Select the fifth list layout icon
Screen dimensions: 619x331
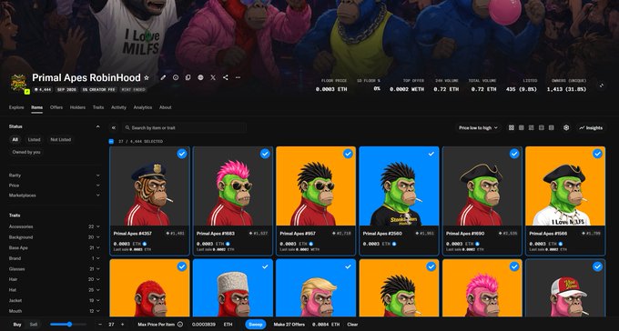pyautogui.click(x=552, y=128)
